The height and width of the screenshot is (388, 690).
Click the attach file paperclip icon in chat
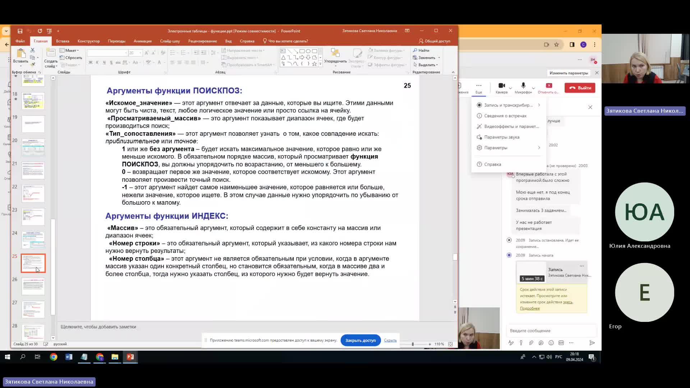pyautogui.click(x=531, y=343)
